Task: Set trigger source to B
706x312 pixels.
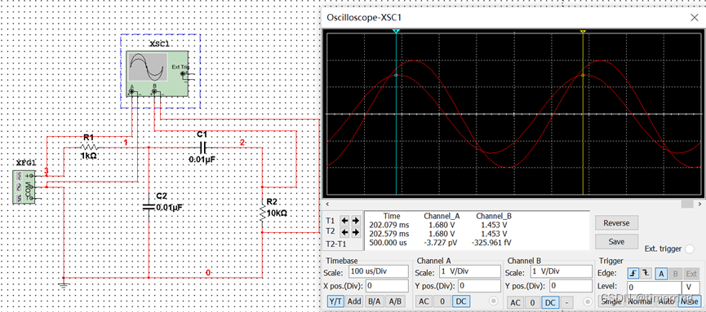Action: [x=675, y=274]
